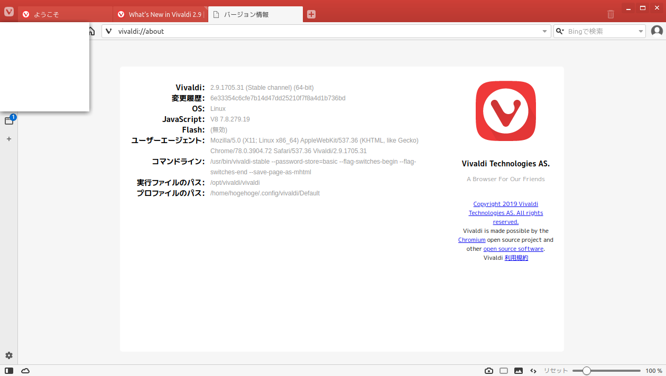
Task: Open the 利用規約 link
Action: (x=516, y=258)
